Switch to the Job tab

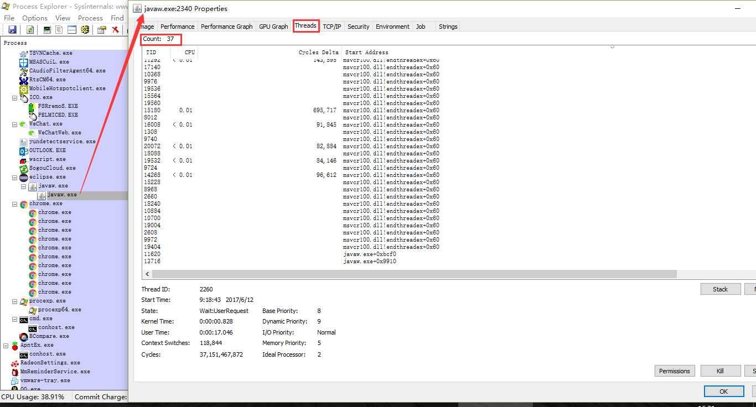(421, 27)
